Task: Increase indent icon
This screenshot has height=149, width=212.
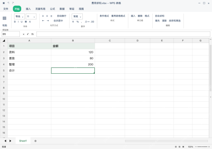Action: click(x=48, y=21)
